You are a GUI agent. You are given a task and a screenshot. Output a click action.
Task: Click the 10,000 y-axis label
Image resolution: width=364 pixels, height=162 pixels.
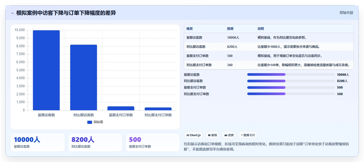[20, 30]
